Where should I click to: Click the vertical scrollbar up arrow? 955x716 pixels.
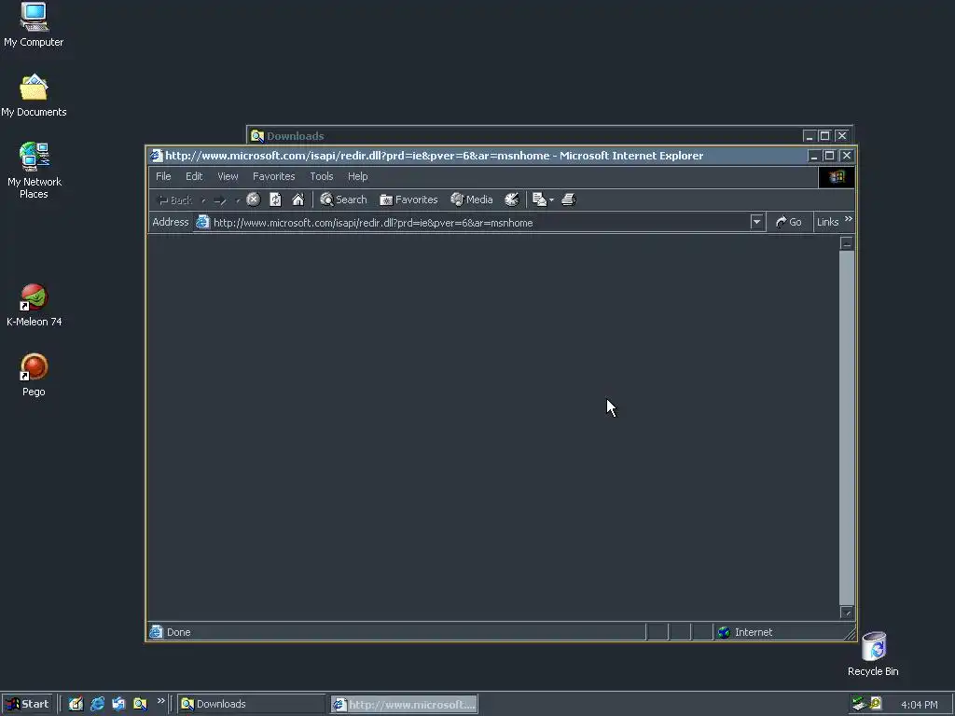coord(847,243)
